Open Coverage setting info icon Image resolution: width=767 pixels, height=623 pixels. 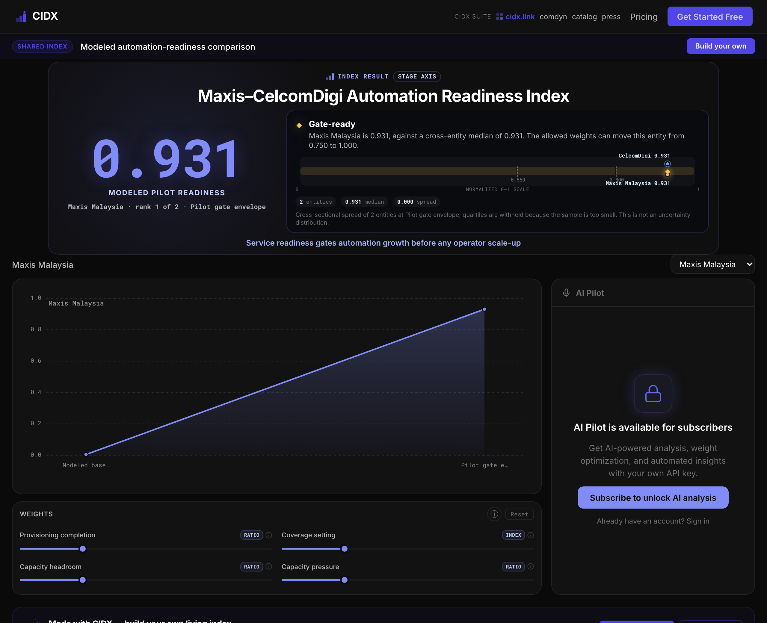click(x=531, y=535)
